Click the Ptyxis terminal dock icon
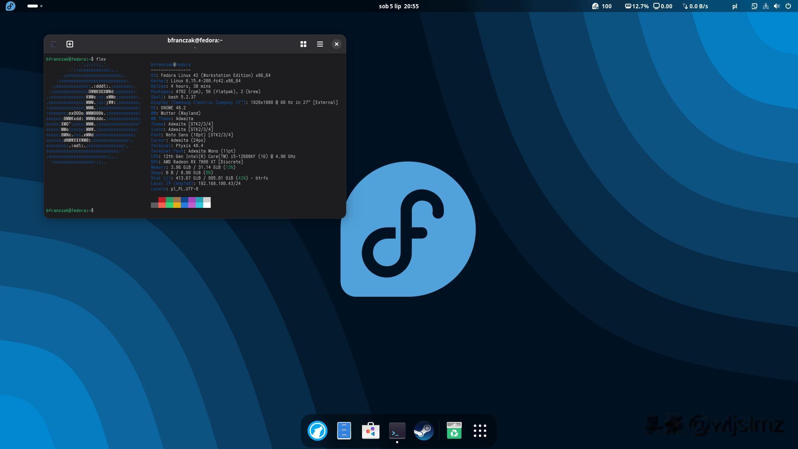The width and height of the screenshot is (798, 449). pos(397,431)
